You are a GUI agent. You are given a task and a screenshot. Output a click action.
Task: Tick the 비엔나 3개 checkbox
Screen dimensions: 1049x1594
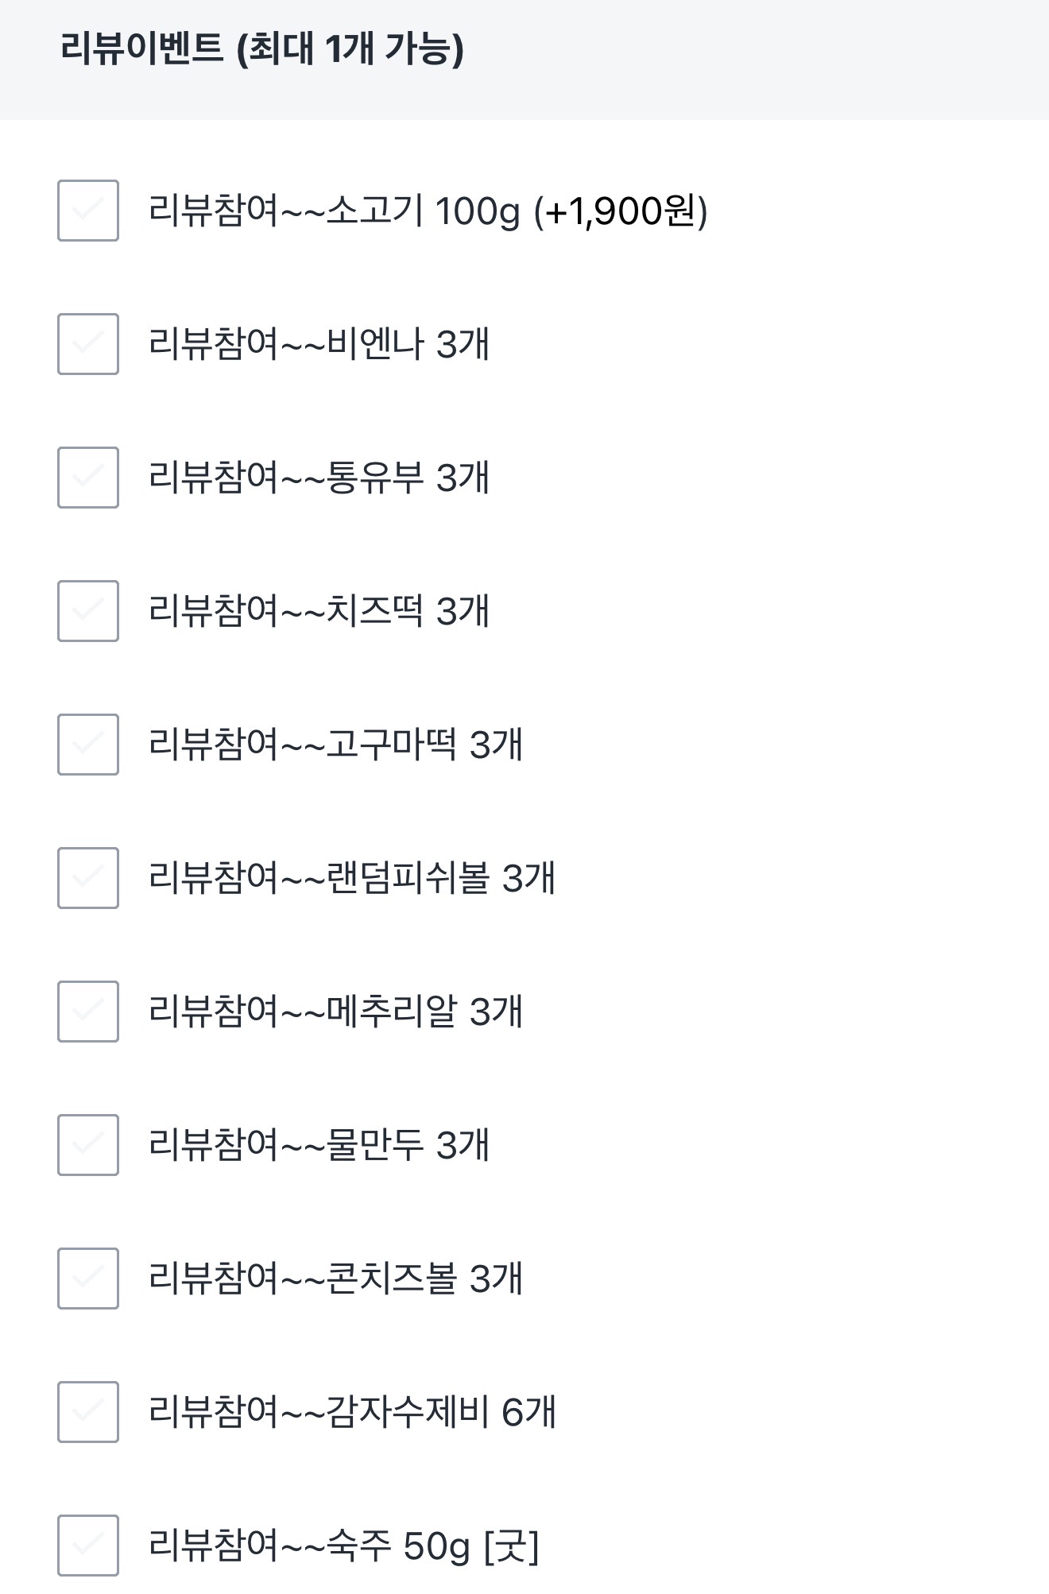tap(88, 344)
